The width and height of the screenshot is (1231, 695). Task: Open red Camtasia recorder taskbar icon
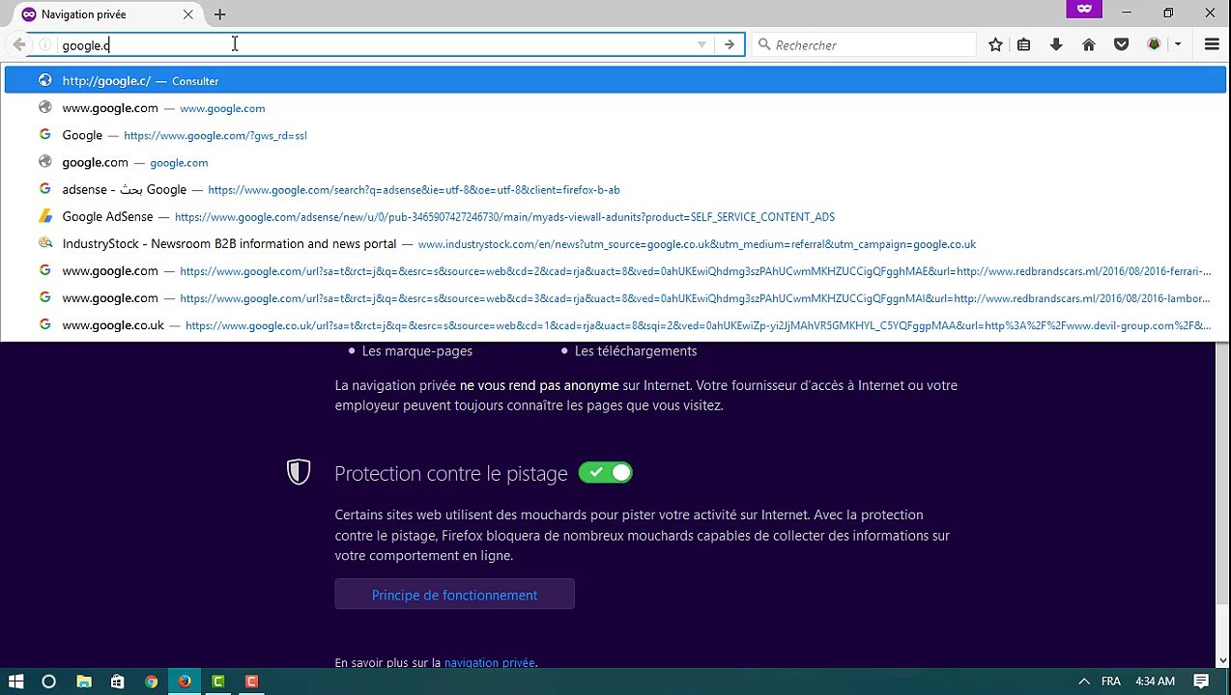(x=252, y=681)
